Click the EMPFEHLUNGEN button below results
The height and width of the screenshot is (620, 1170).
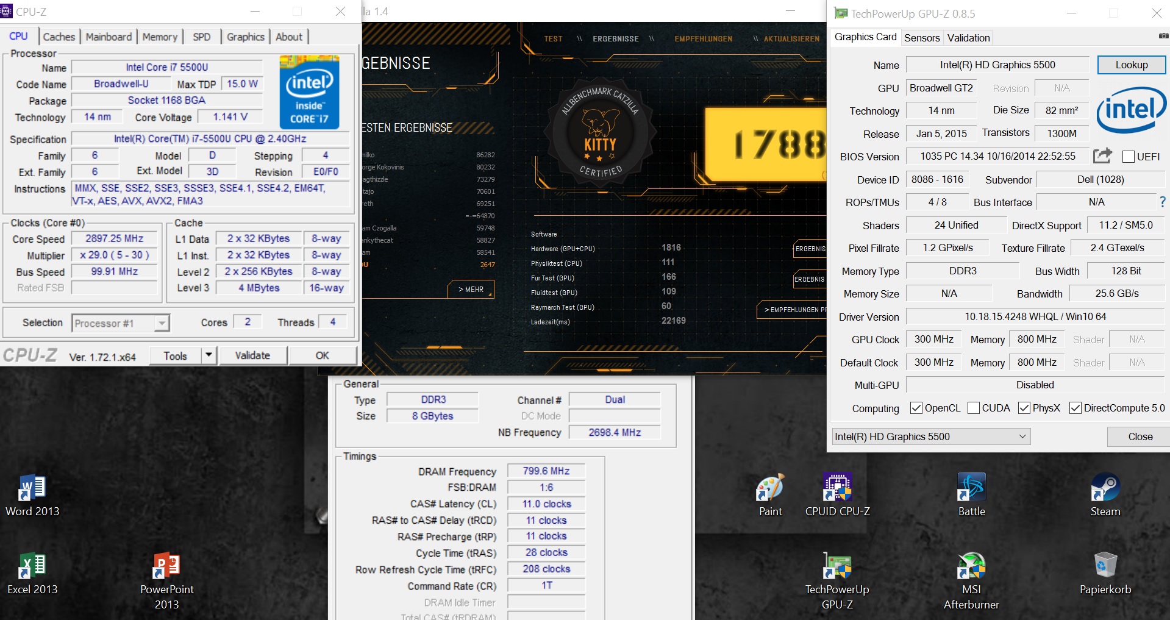click(792, 310)
